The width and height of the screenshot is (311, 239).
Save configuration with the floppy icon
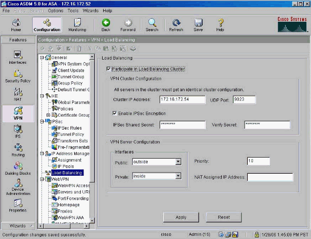point(198,25)
